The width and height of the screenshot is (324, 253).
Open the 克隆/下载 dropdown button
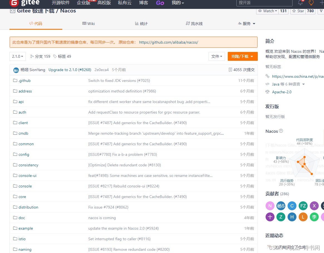point(243,56)
